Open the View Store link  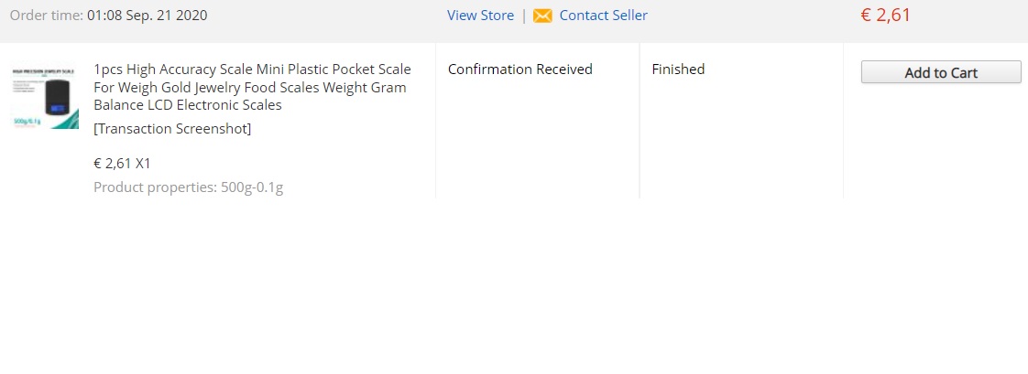pos(481,16)
